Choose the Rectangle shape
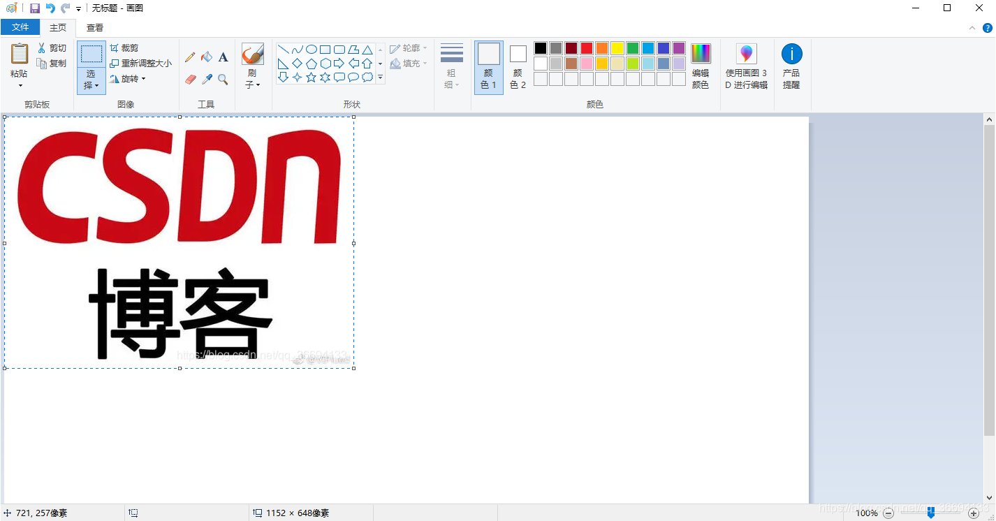 (325, 50)
